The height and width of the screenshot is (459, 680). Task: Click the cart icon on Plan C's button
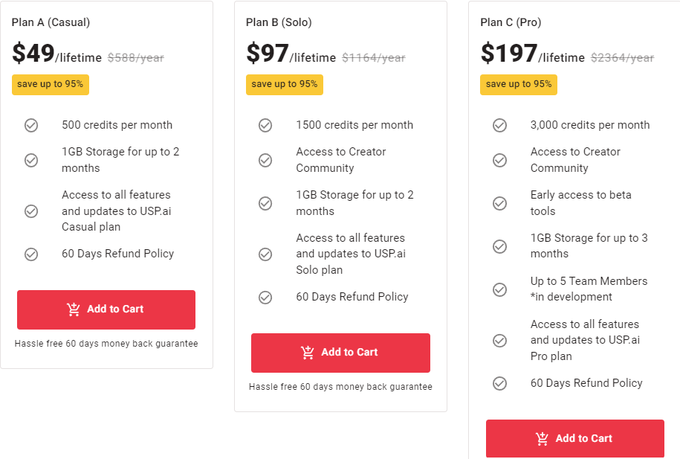(543, 439)
